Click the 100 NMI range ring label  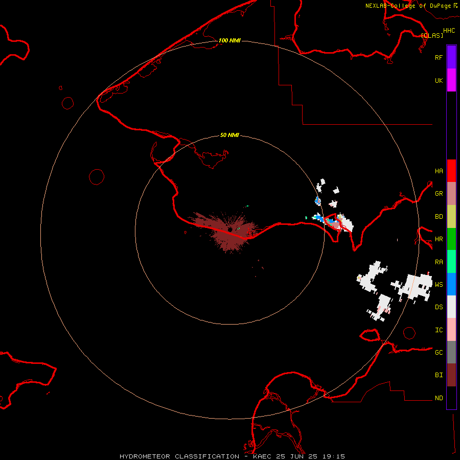click(229, 40)
